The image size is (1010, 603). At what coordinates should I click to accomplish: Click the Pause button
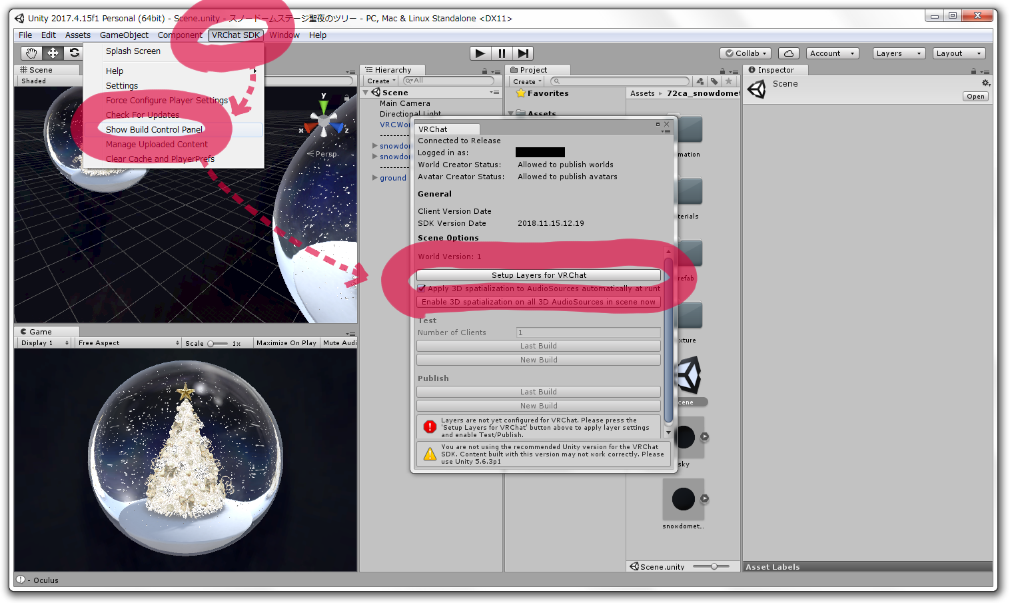tap(502, 53)
